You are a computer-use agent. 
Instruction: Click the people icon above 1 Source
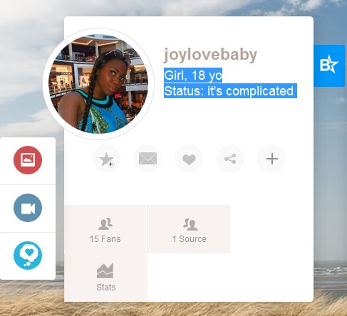(x=190, y=224)
